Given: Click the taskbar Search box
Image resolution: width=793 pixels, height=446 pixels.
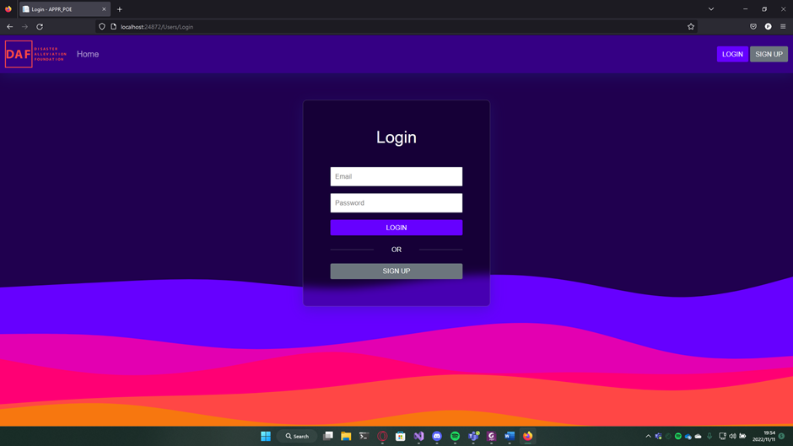Looking at the screenshot, I should pyautogui.click(x=297, y=436).
